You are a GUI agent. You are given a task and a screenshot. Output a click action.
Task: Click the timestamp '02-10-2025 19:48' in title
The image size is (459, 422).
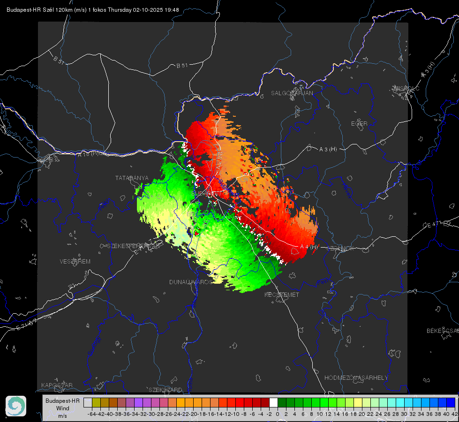pyautogui.click(x=156, y=10)
